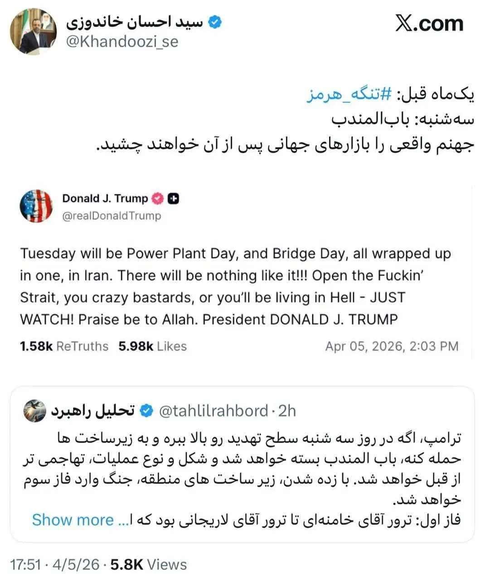Open Donald J. Trump's flag avatar
The height and width of the screenshot is (581, 485).
[x=36, y=206]
